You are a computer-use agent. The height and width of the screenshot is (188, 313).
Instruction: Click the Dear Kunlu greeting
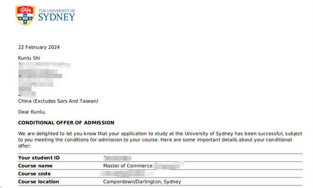pos(32,112)
